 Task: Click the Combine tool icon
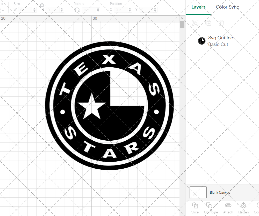(209, 205)
